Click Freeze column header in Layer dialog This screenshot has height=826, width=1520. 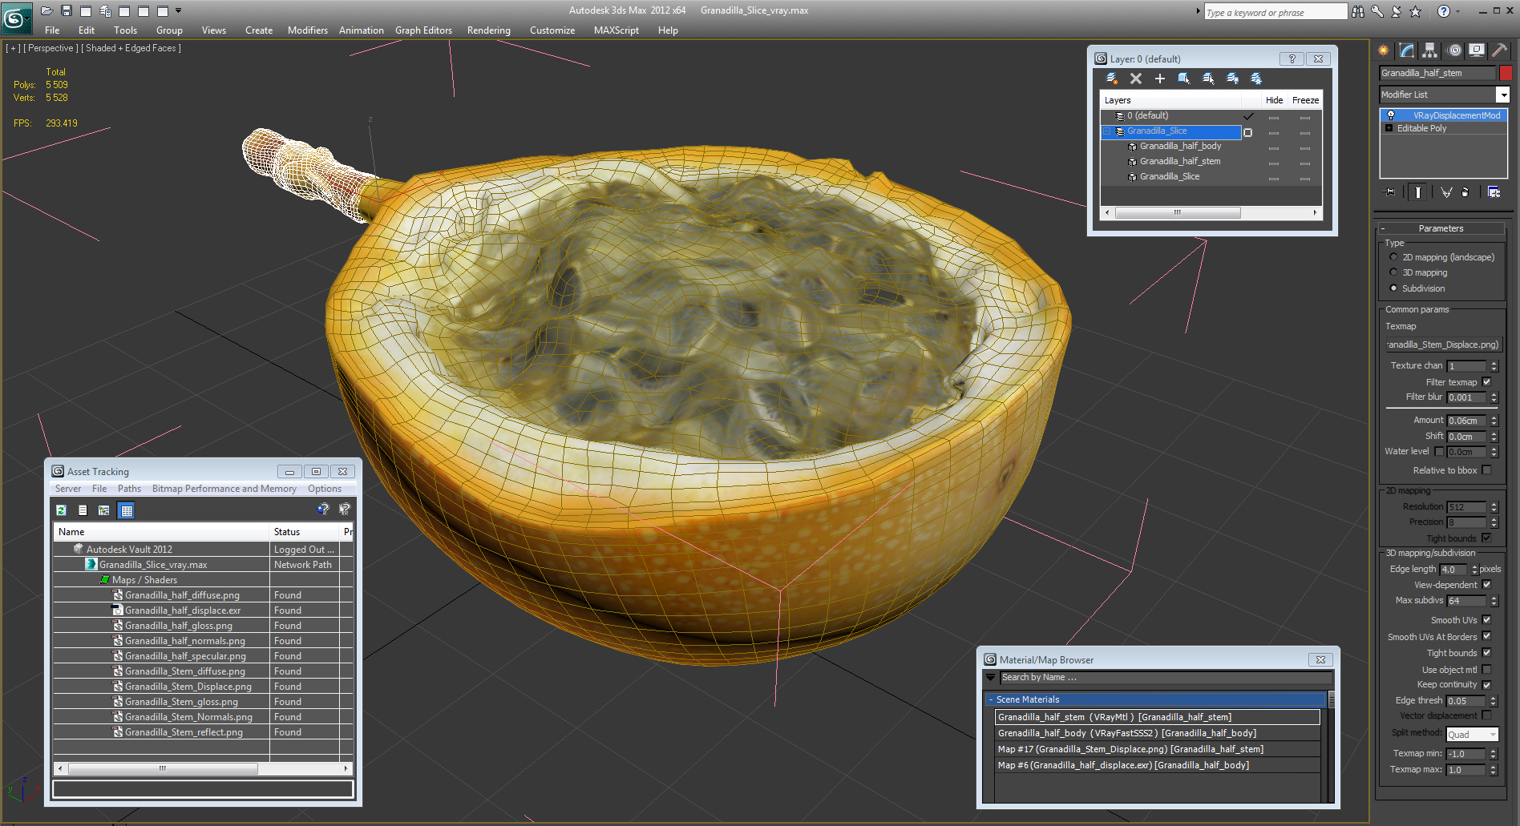1305,100
